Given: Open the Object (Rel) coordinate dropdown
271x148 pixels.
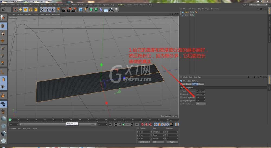Looking at the screenshot, I should (x=144, y=142).
